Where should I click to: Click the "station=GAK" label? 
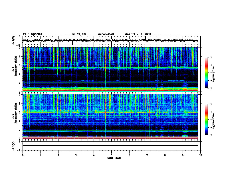click(x=106, y=34)
